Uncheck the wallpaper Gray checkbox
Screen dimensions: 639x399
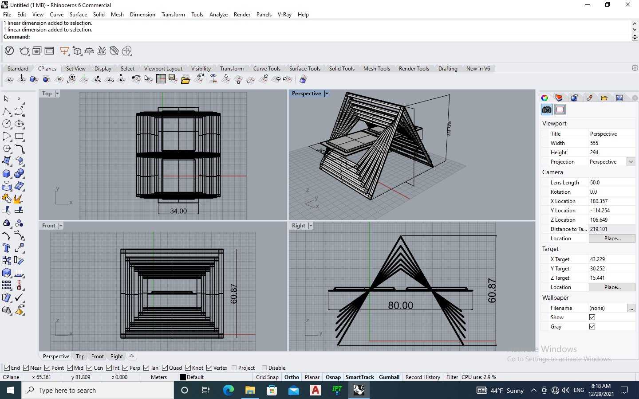592,327
